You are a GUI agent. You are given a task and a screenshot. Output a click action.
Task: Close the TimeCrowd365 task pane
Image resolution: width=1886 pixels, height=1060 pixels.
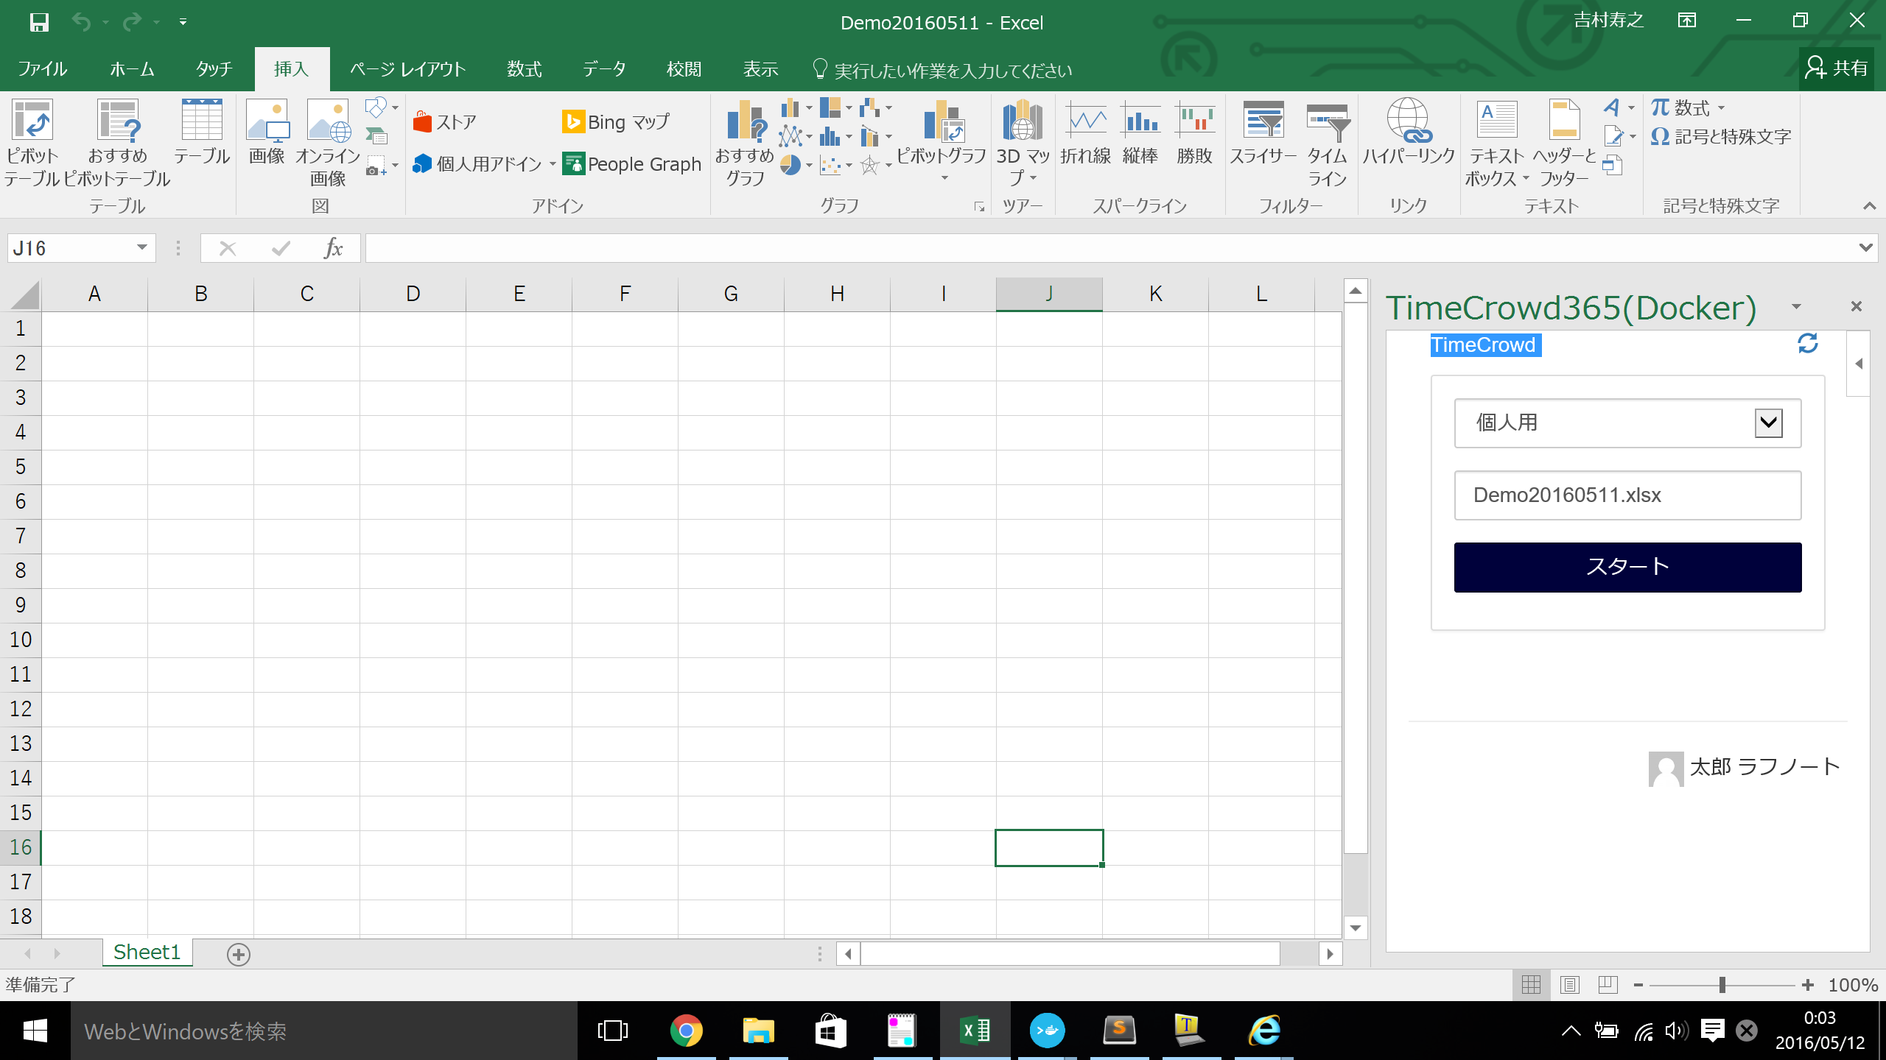(1856, 306)
